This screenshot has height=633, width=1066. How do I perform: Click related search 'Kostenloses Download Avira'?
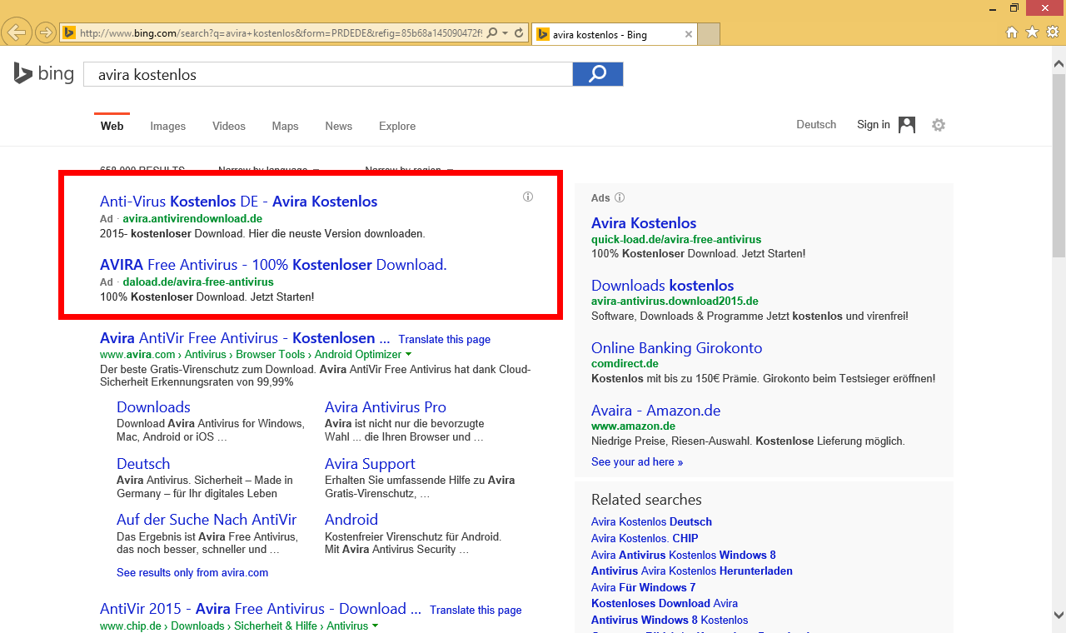(665, 603)
